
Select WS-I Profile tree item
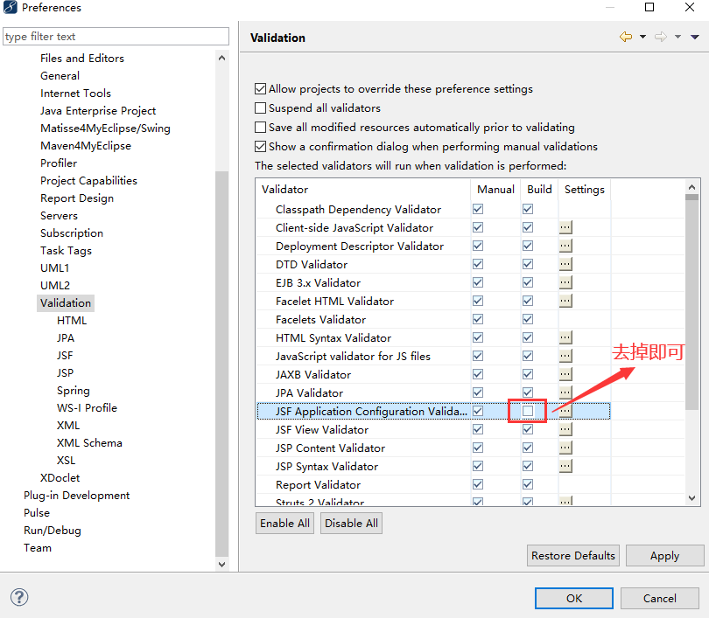tap(87, 407)
